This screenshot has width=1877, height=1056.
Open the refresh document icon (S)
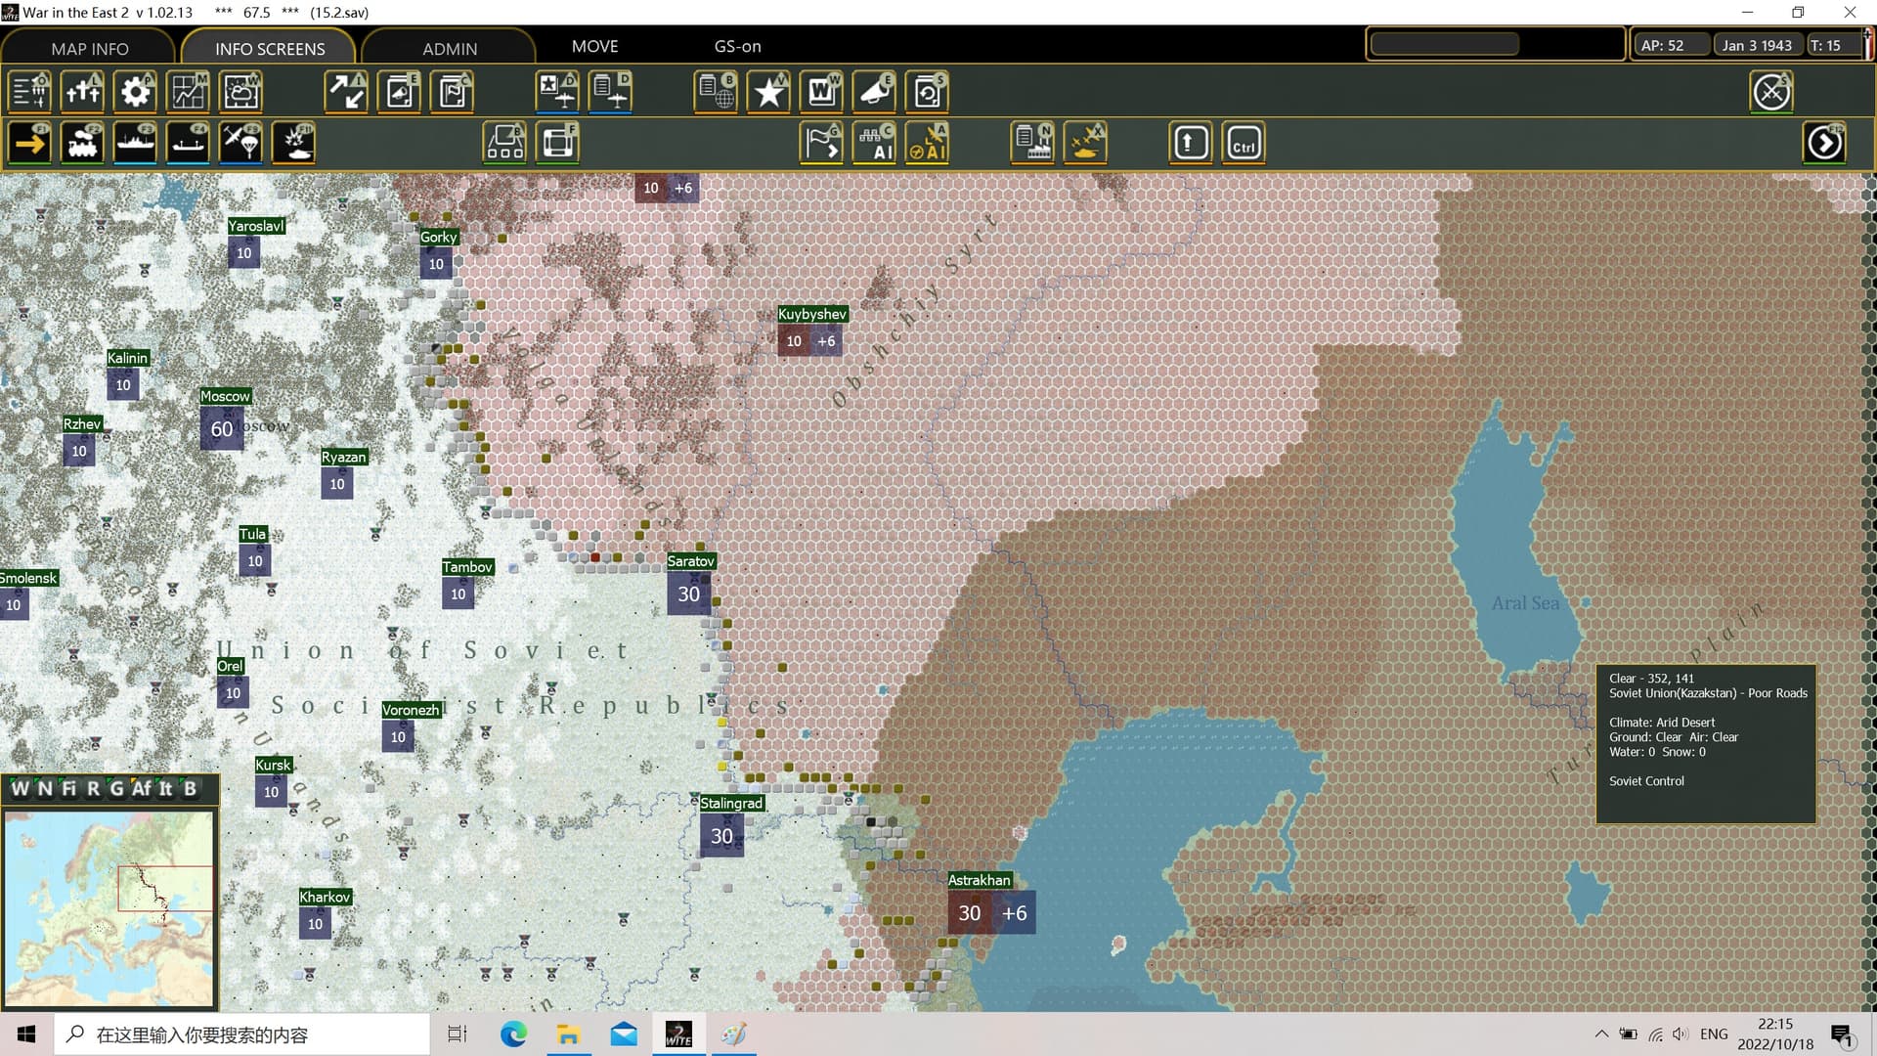coord(927,92)
